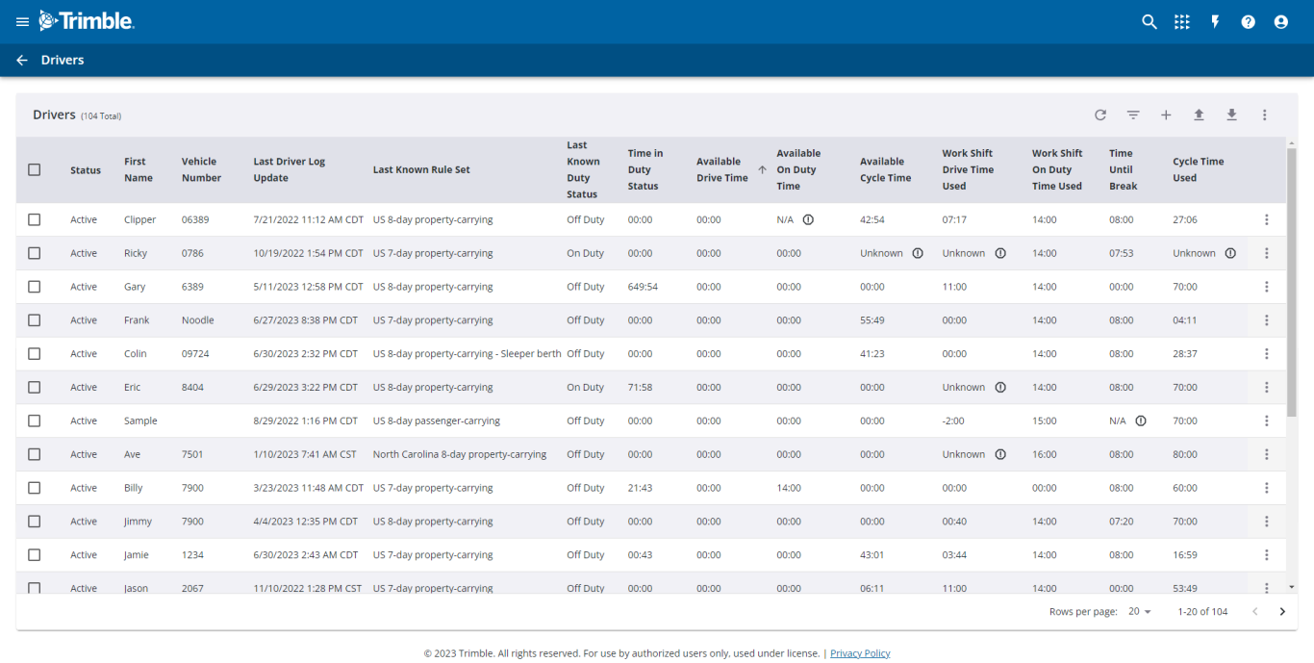Open Help via the question mark icon

pyautogui.click(x=1248, y=21)
